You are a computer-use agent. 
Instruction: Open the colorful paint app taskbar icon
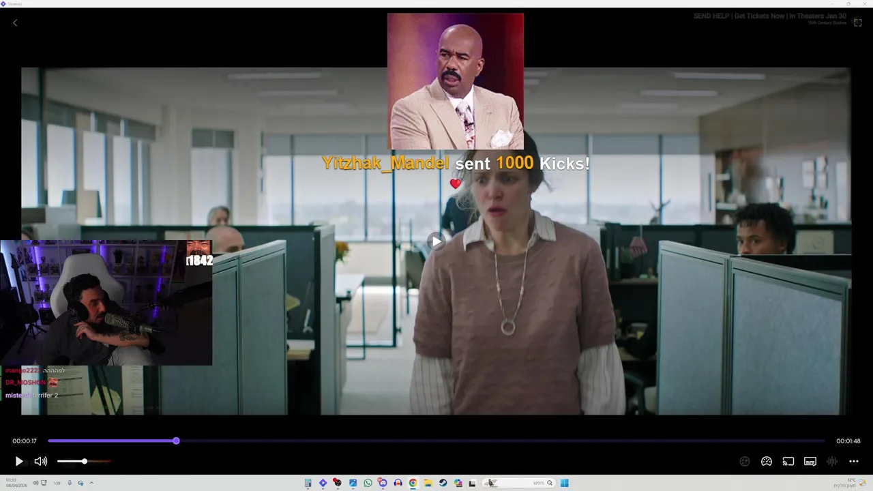[x=458, y=483]
